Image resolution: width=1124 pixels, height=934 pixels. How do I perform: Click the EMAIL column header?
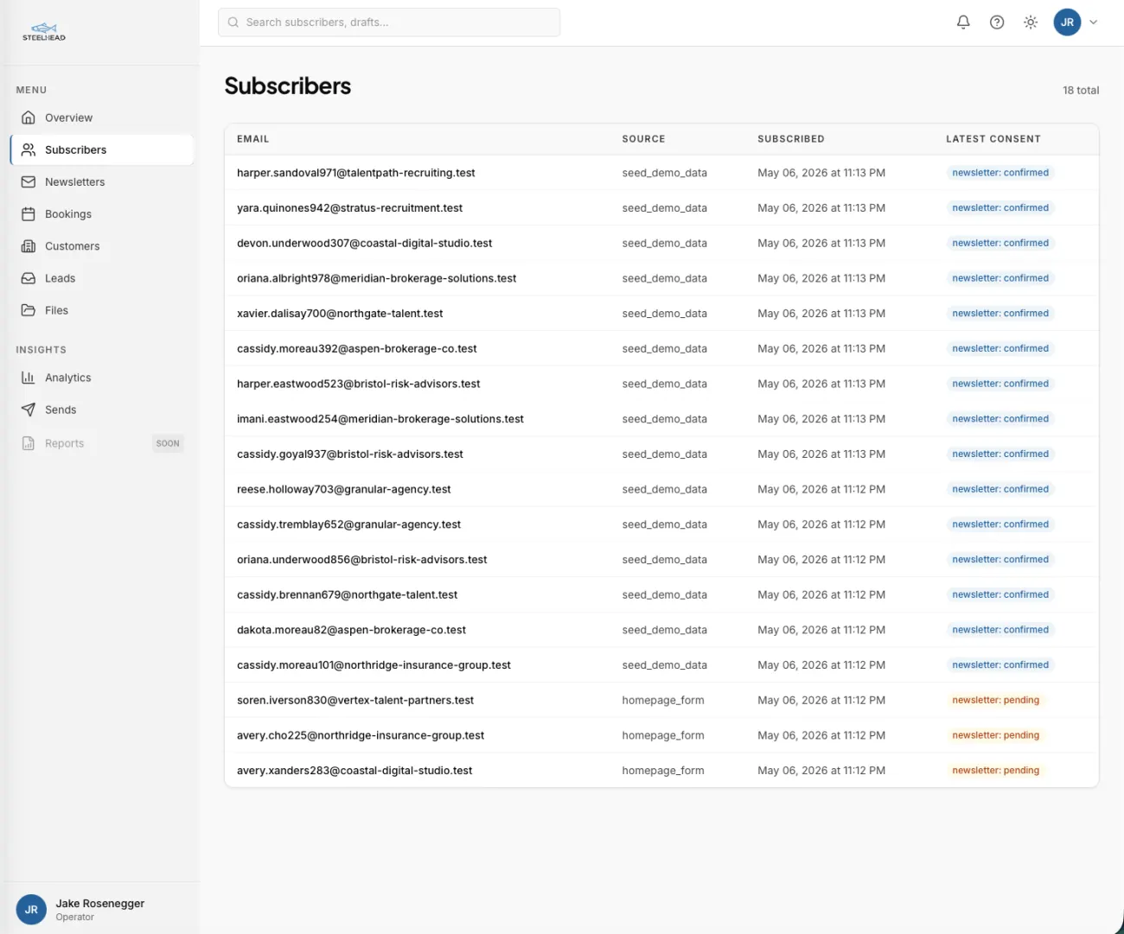point(252,139)
